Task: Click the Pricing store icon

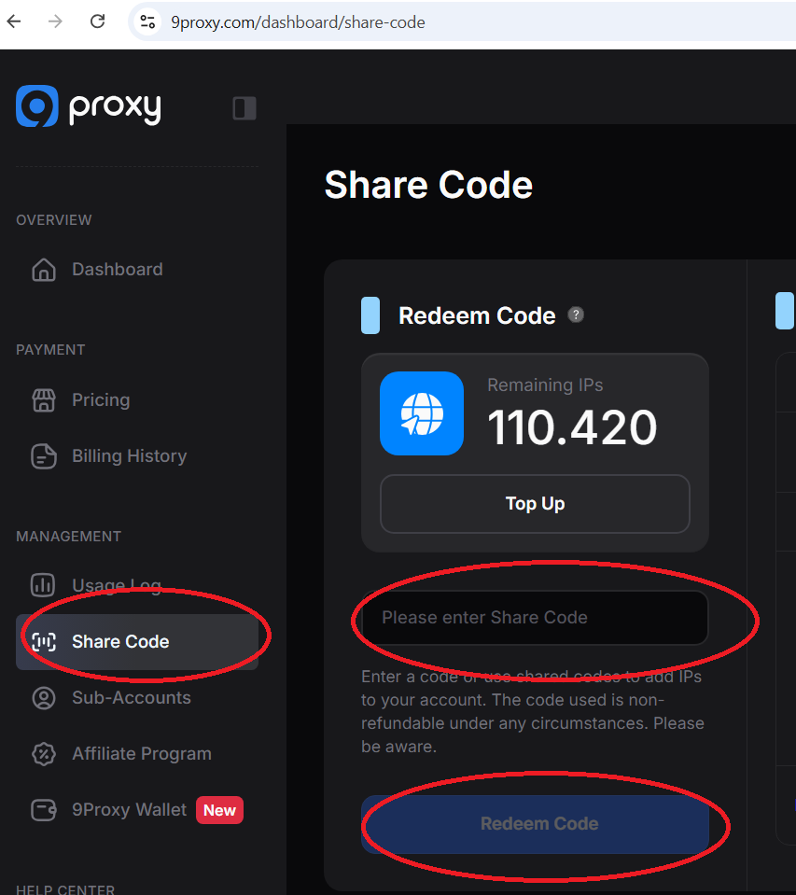Action: click(x=43, y=400)
